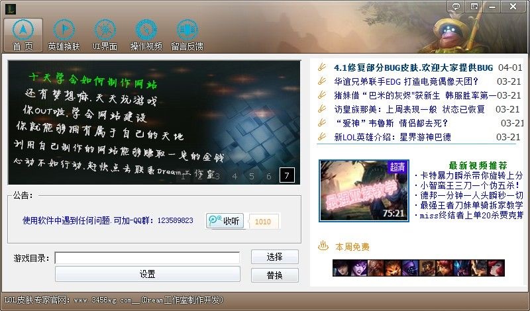This screenshot has width=530, height=311.
Task: Open news 华谊兄弟联手EDG article
Action: [x=406, y=81]
